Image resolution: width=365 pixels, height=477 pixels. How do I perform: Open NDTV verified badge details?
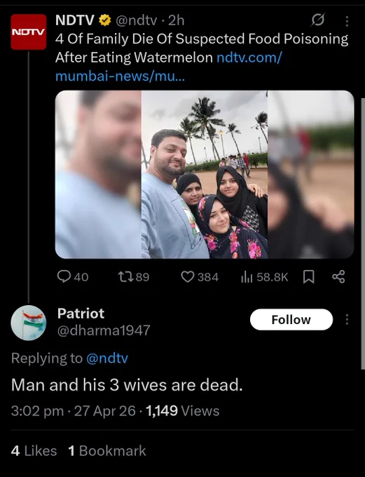click(x=105, y=20)
